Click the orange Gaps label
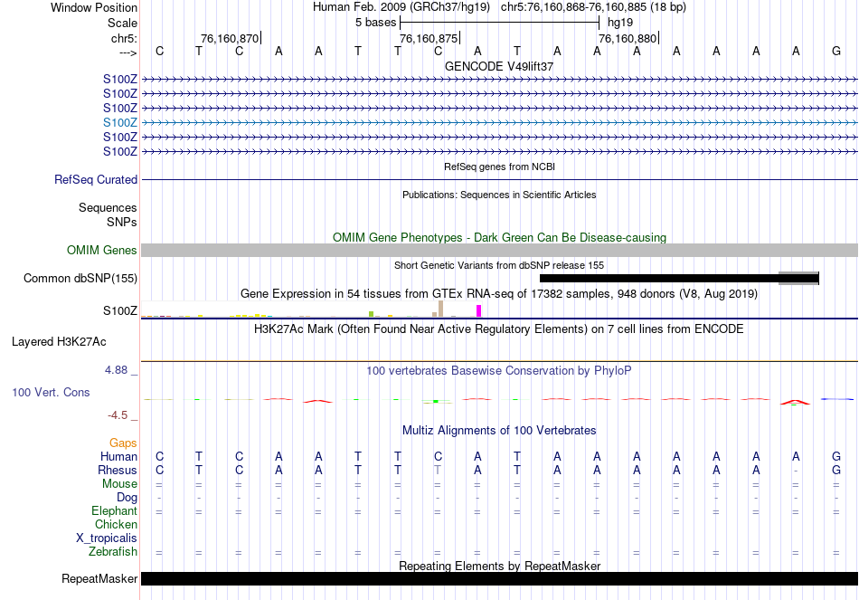Image resolution: width=859 pixels, height=600 pixels. pyautogui.click(x=123, y=443)
